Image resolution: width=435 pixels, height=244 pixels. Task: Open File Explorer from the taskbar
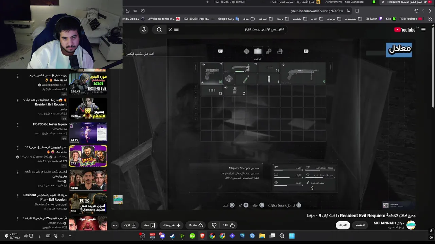tap(262, 236)
